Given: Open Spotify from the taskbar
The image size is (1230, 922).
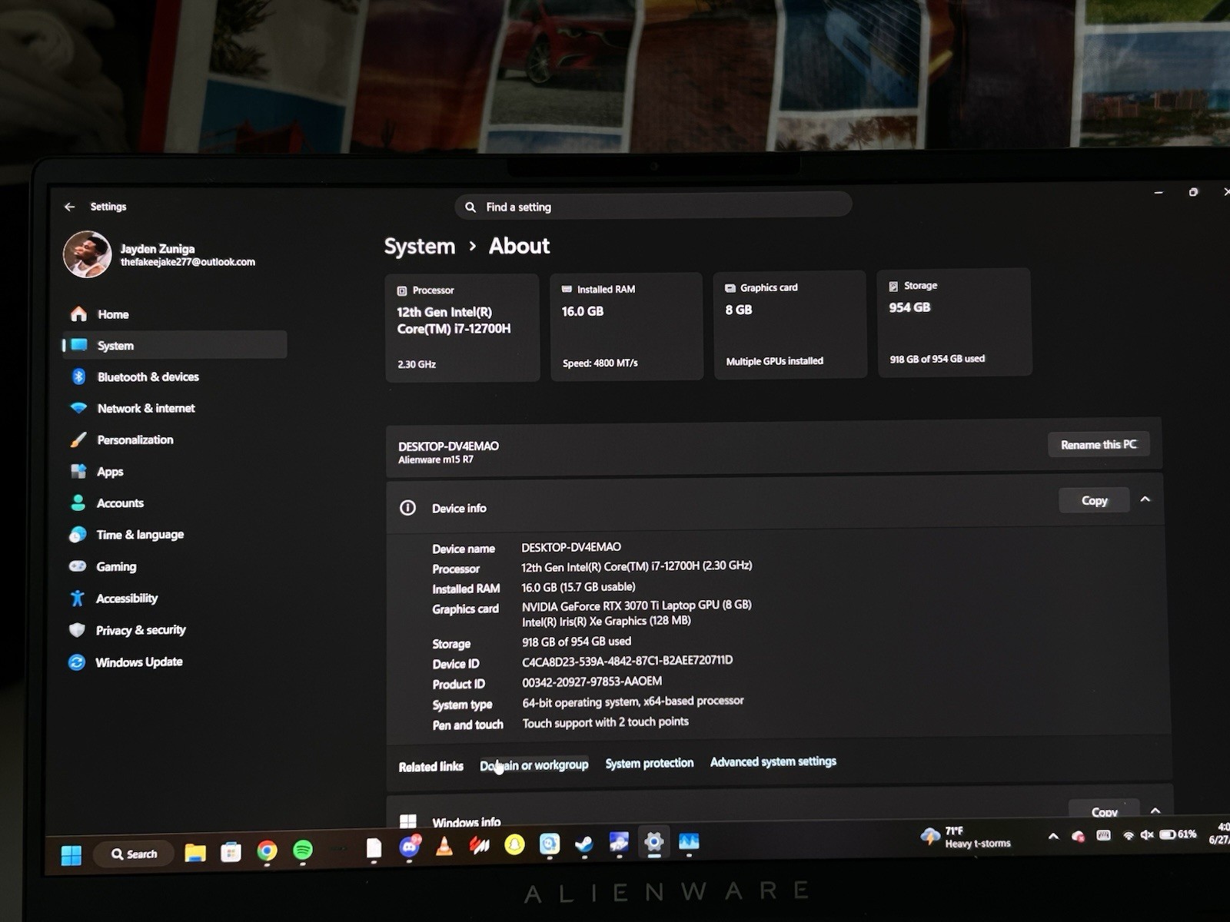Looking at the screenshot, I should pos(303,850).
